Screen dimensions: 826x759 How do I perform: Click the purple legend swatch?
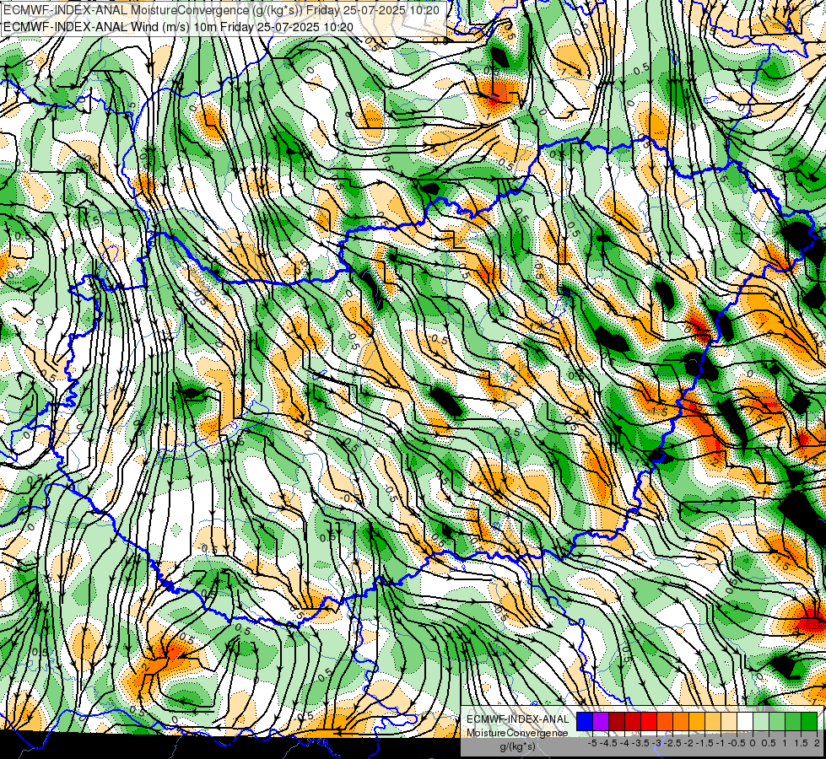601,722
